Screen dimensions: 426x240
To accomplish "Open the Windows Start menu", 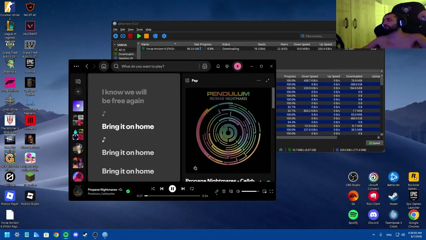I will (7, 235).
